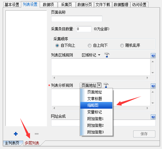Choose 页面地址 from the dropdown list
Image resolution: width=162 pixels, height=149 pixels.
[x=96, y=92]
